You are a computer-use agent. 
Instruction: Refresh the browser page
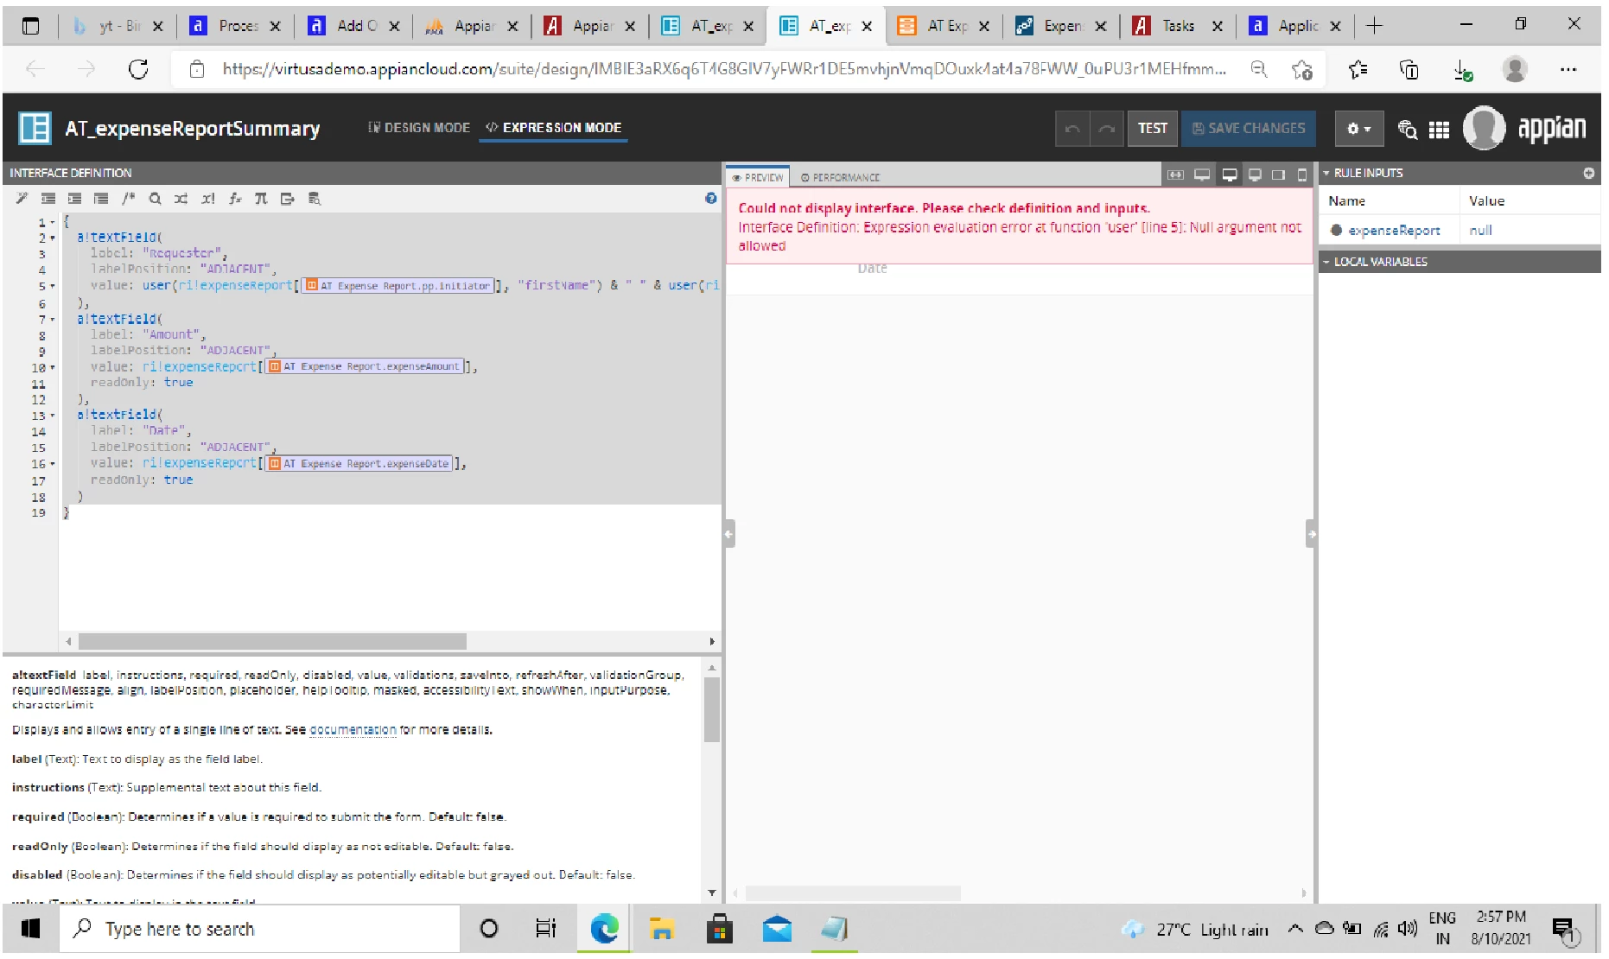click(138, 69)
